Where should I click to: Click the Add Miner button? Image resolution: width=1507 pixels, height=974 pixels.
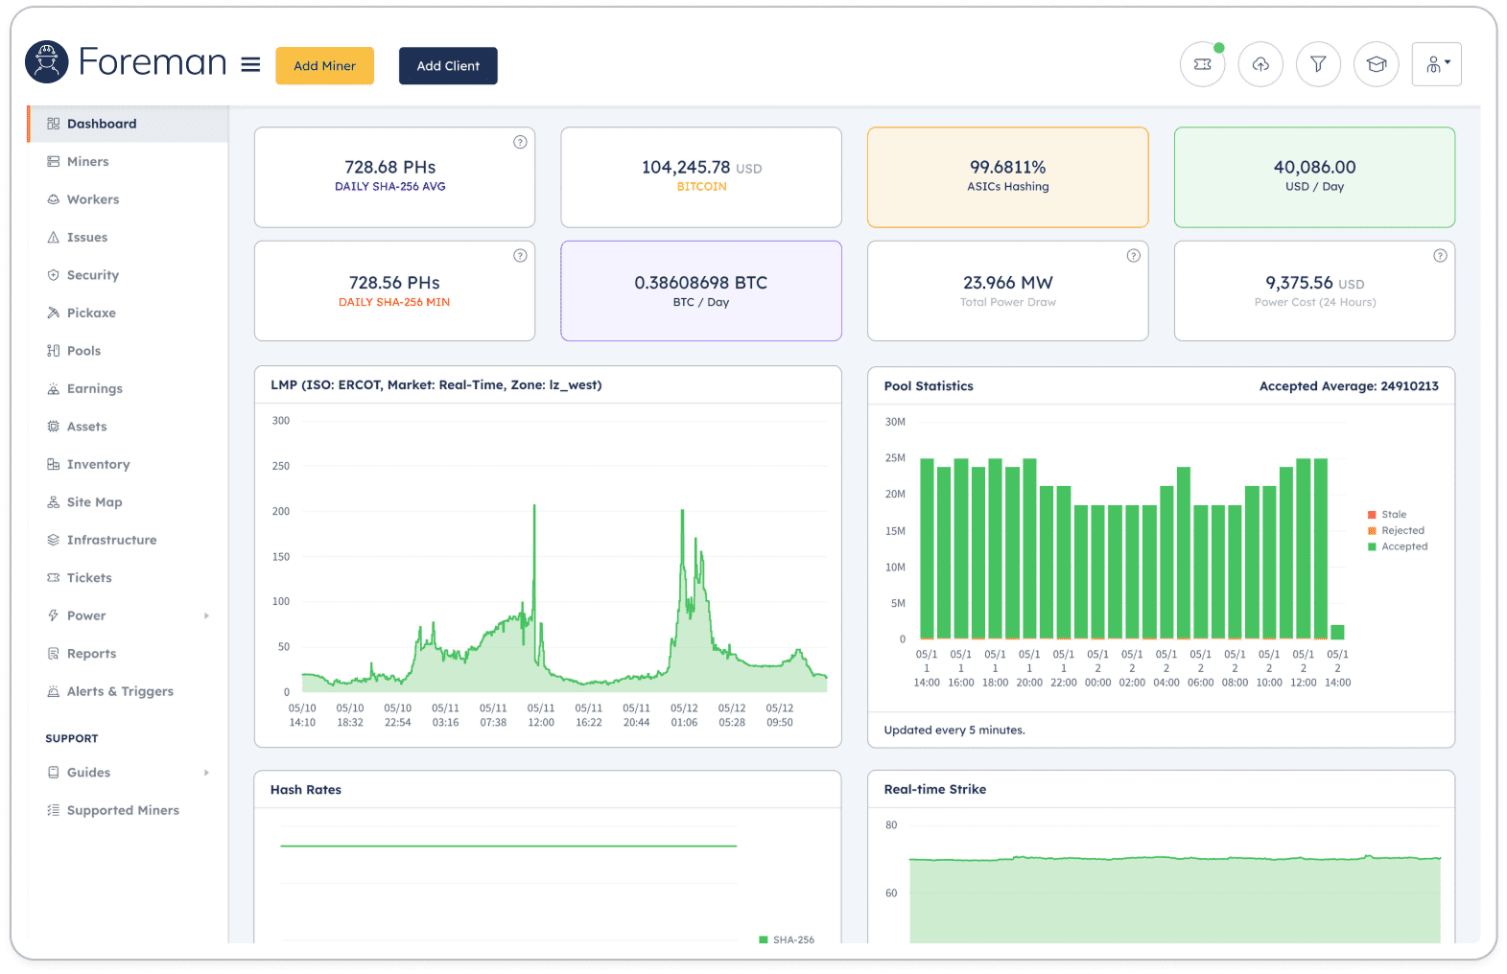coord(324,66)
